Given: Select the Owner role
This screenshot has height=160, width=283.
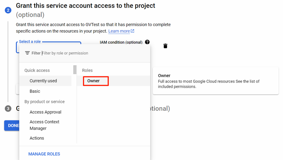Looking at the screenshot, I should tap(94, 81).
